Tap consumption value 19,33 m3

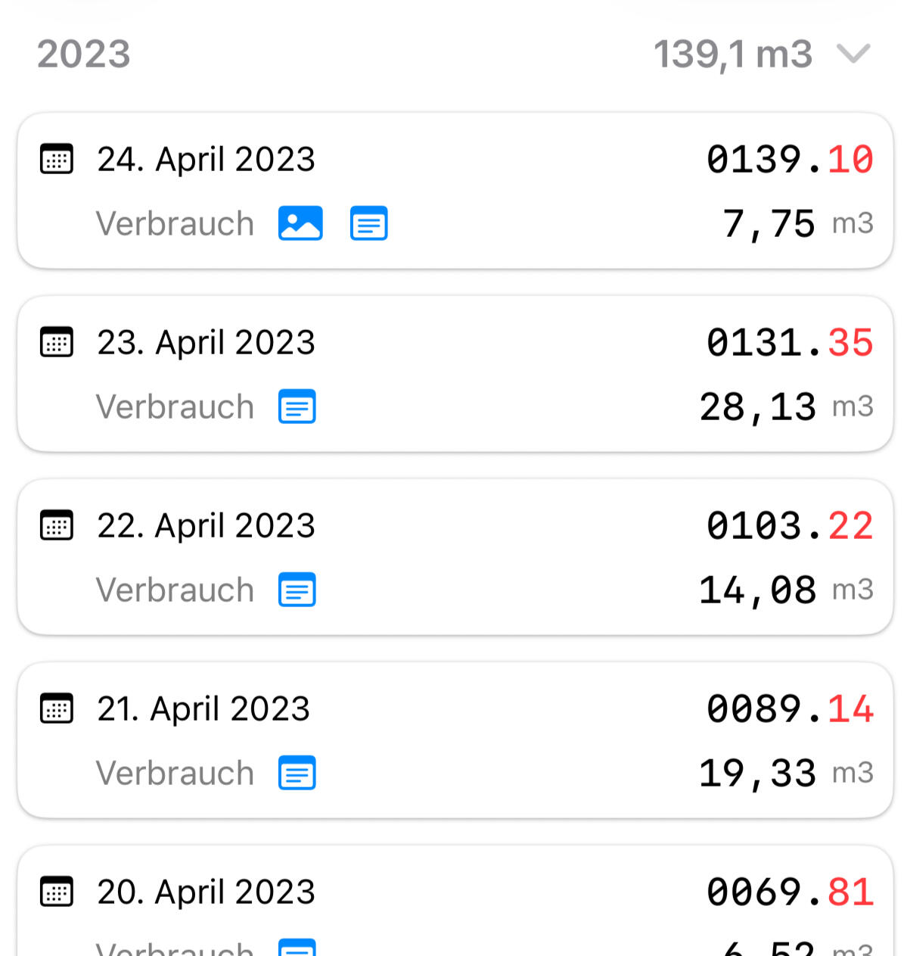pos(785,774)
